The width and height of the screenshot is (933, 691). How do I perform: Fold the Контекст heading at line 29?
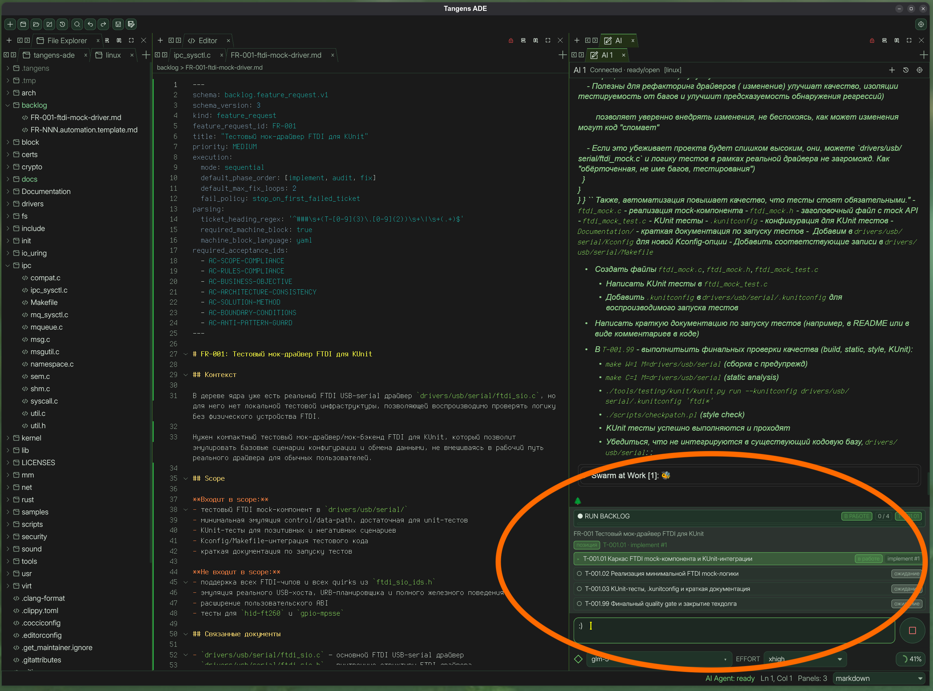point(185,375)
